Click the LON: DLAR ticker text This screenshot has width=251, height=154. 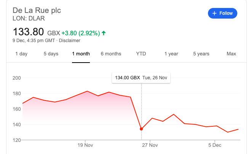tap(28, 18)
